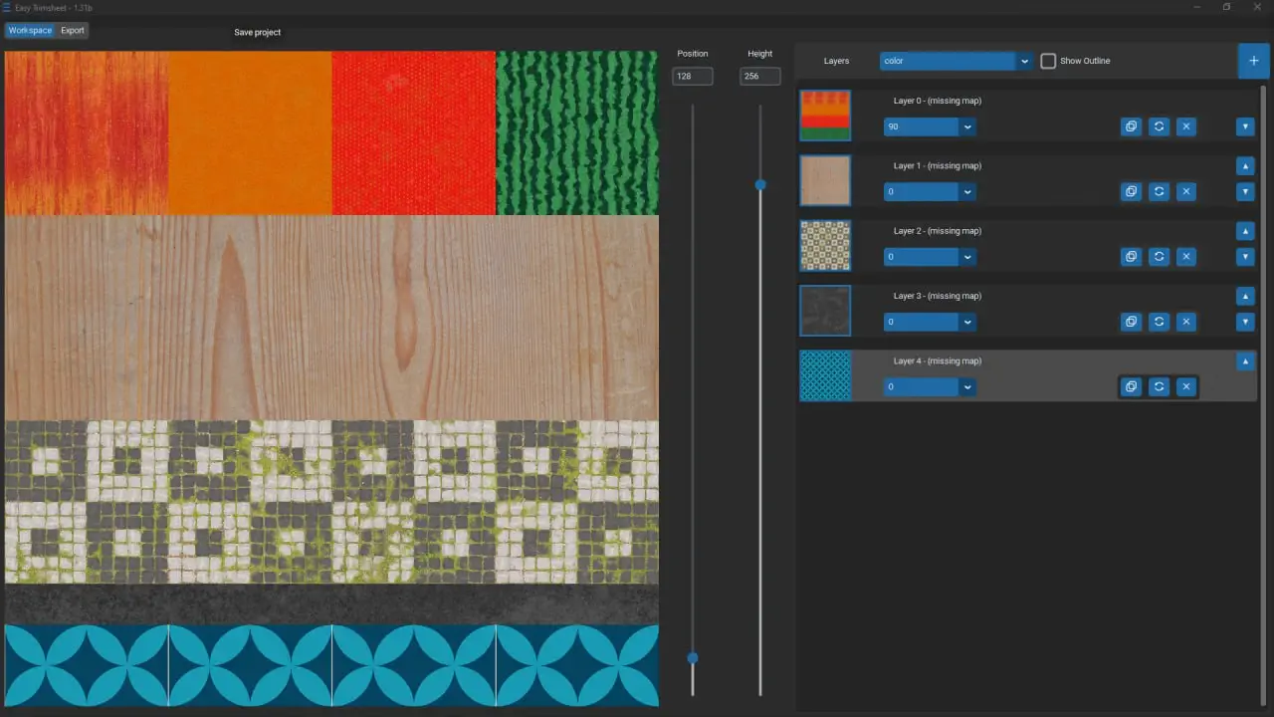Click the Position input field
The height and width of the screenshot is (717, 1274).
pos(692,77)
